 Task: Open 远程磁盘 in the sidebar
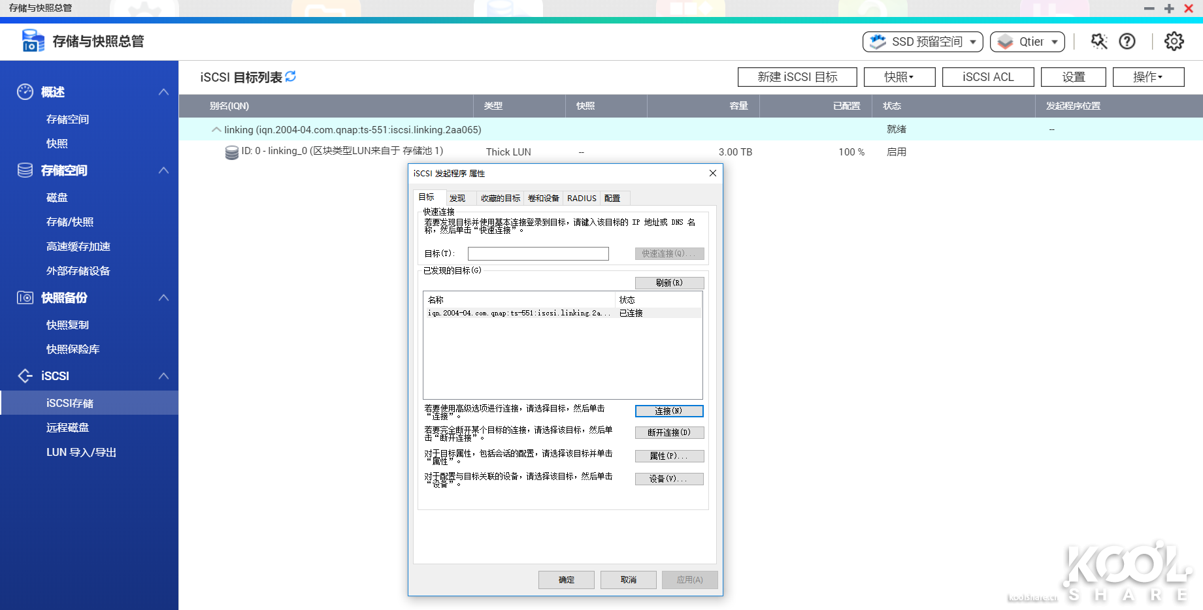(x=67, y=428)
